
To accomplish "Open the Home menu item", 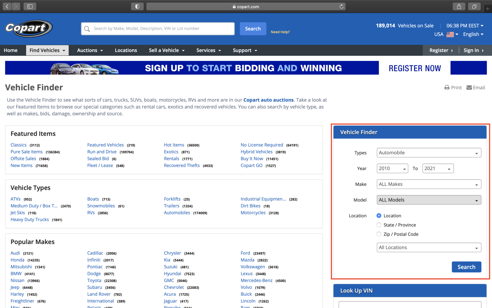I will point(11,50).
